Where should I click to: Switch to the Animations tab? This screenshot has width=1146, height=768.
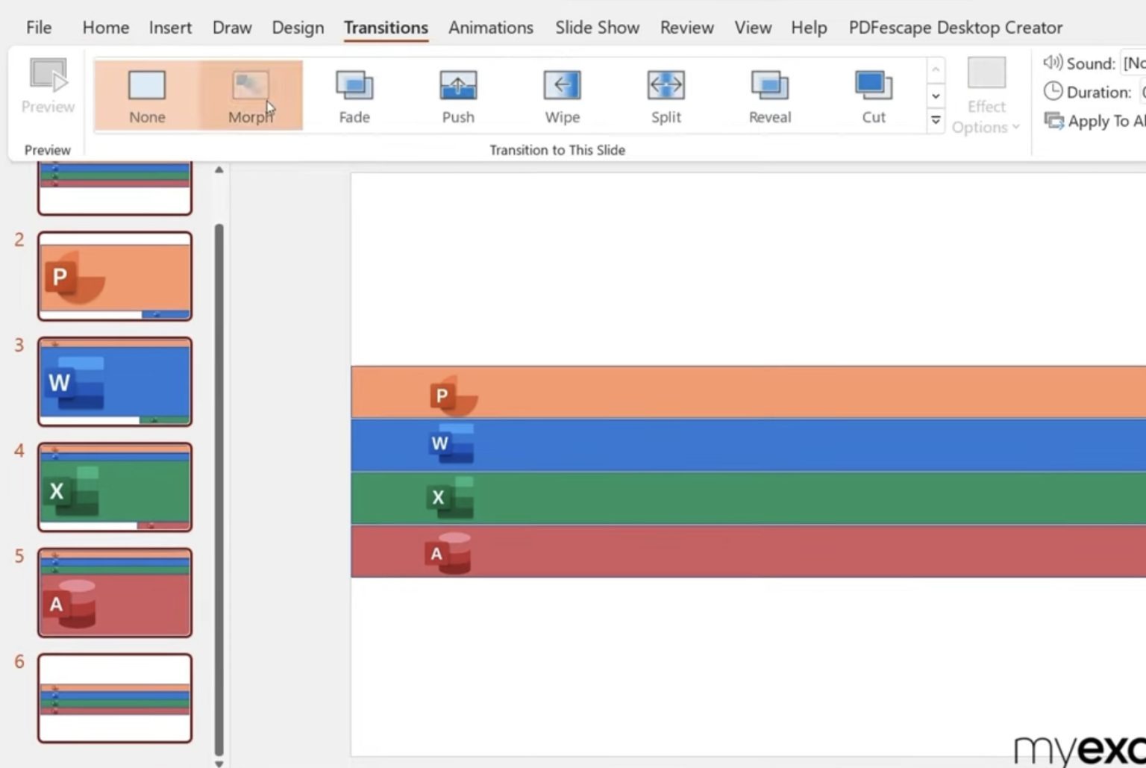490,28
